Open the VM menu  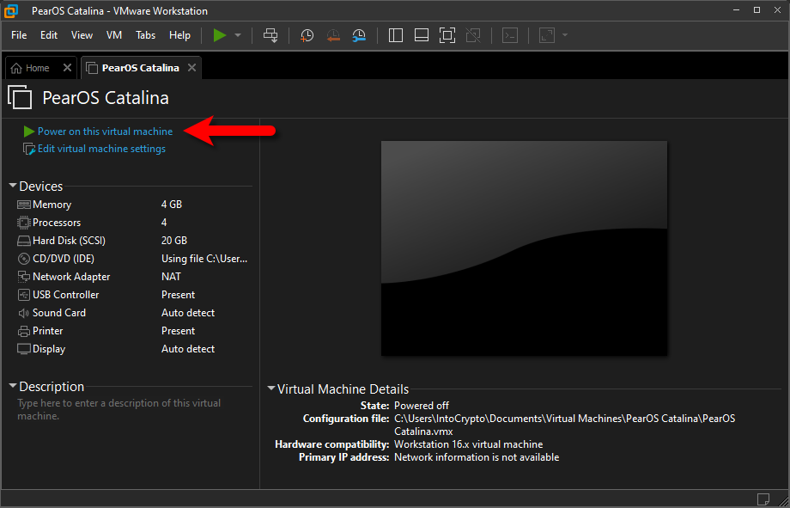pyautogui.click(x=114, y=35)
